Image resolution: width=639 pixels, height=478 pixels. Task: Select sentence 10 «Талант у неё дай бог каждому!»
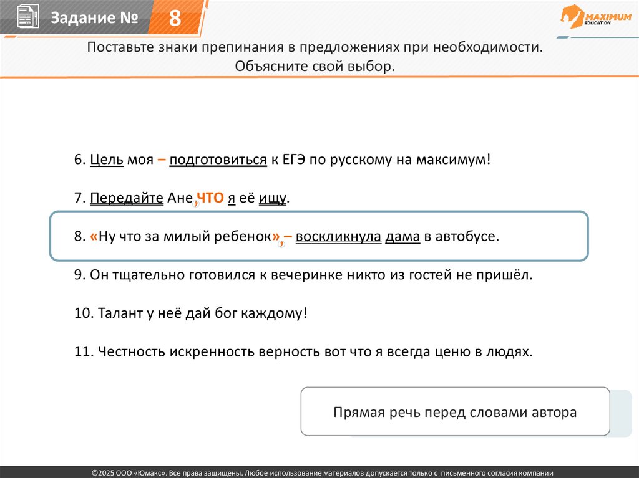[191, 313]
